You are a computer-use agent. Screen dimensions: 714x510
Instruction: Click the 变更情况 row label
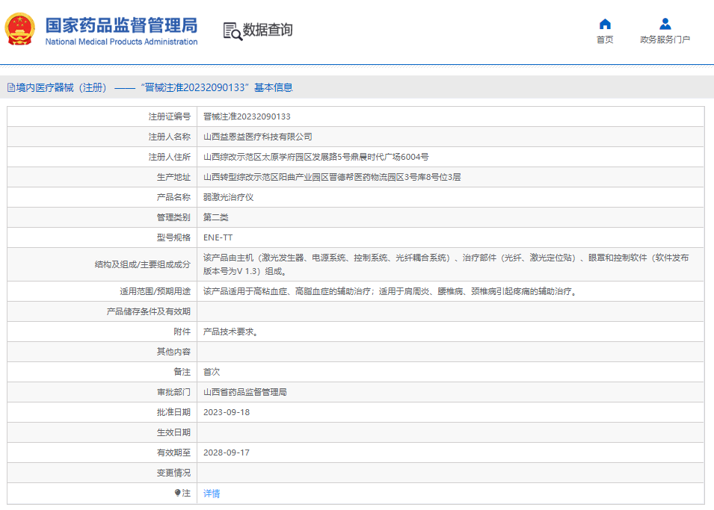[173, 473]
